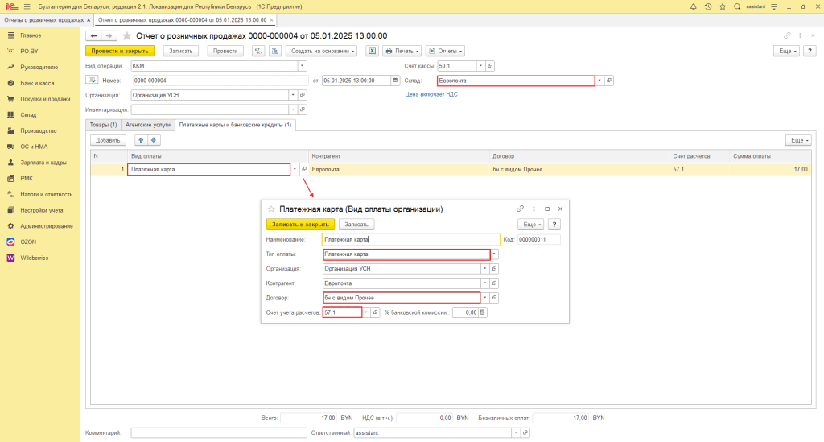Open Печать dropdown
The width and height of the screenshot is (824, 442).
click(402, 51)
